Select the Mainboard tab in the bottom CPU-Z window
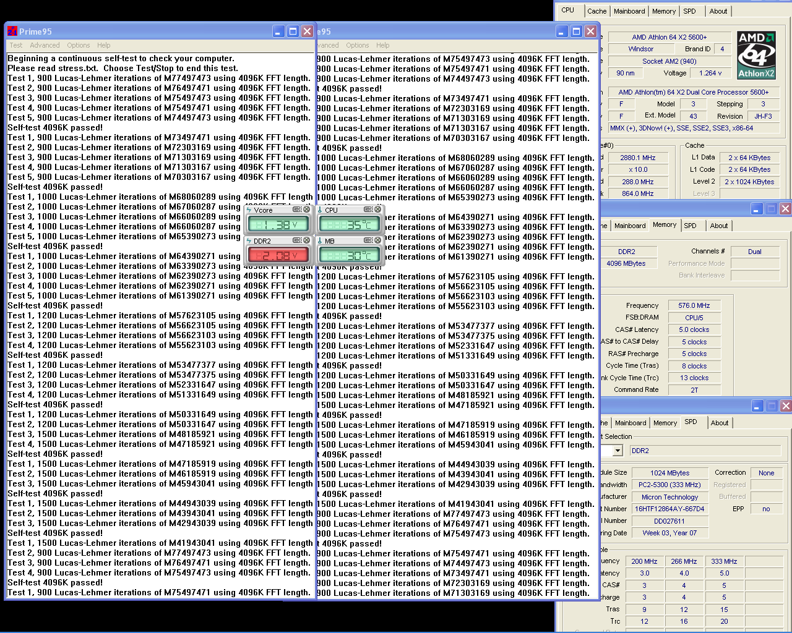The height and width of the screenshot is (633, 792). pyautogui.click(x=631, y=423)
